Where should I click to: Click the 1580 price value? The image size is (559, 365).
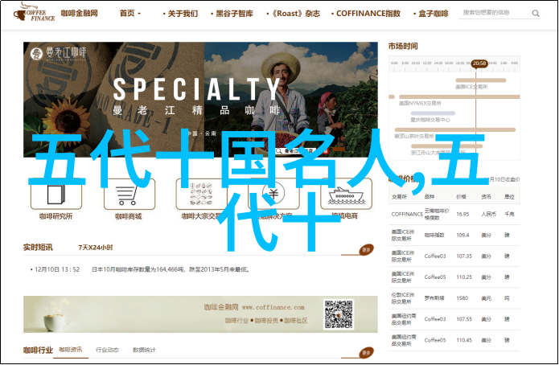[x=462, y=298]
